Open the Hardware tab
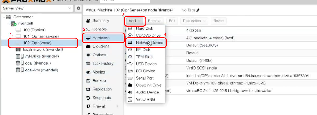Image resolution: width=317 pixels, height=115 pixels. pyautogui.click(x=101, y=38)
